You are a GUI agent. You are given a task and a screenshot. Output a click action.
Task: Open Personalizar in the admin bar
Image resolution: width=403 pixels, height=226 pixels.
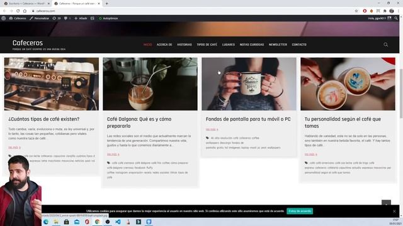click(x=39, y=18)
